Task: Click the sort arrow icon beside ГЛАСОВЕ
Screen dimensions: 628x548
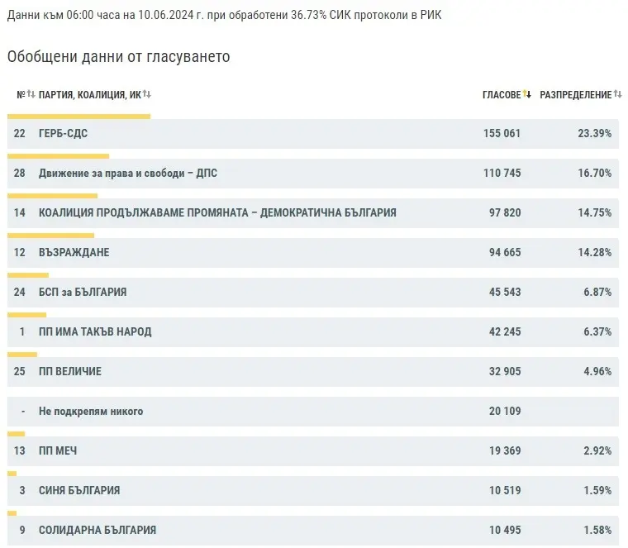Action: click(527, 95)
